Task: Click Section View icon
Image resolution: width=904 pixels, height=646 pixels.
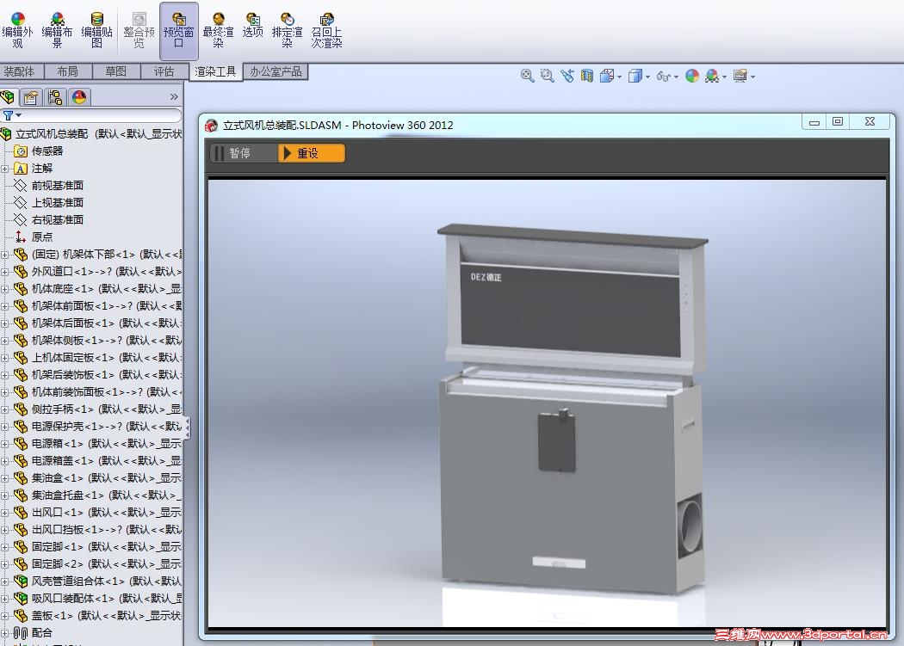Action: coord(587,76)
